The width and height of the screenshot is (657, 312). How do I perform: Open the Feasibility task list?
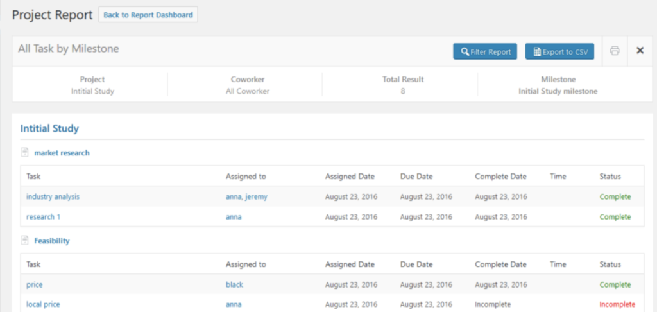pos(52,241)
